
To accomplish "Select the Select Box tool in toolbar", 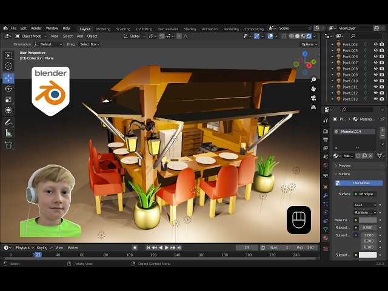I will (x=8, y=55).
